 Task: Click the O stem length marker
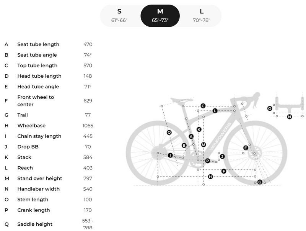point(270,108)
